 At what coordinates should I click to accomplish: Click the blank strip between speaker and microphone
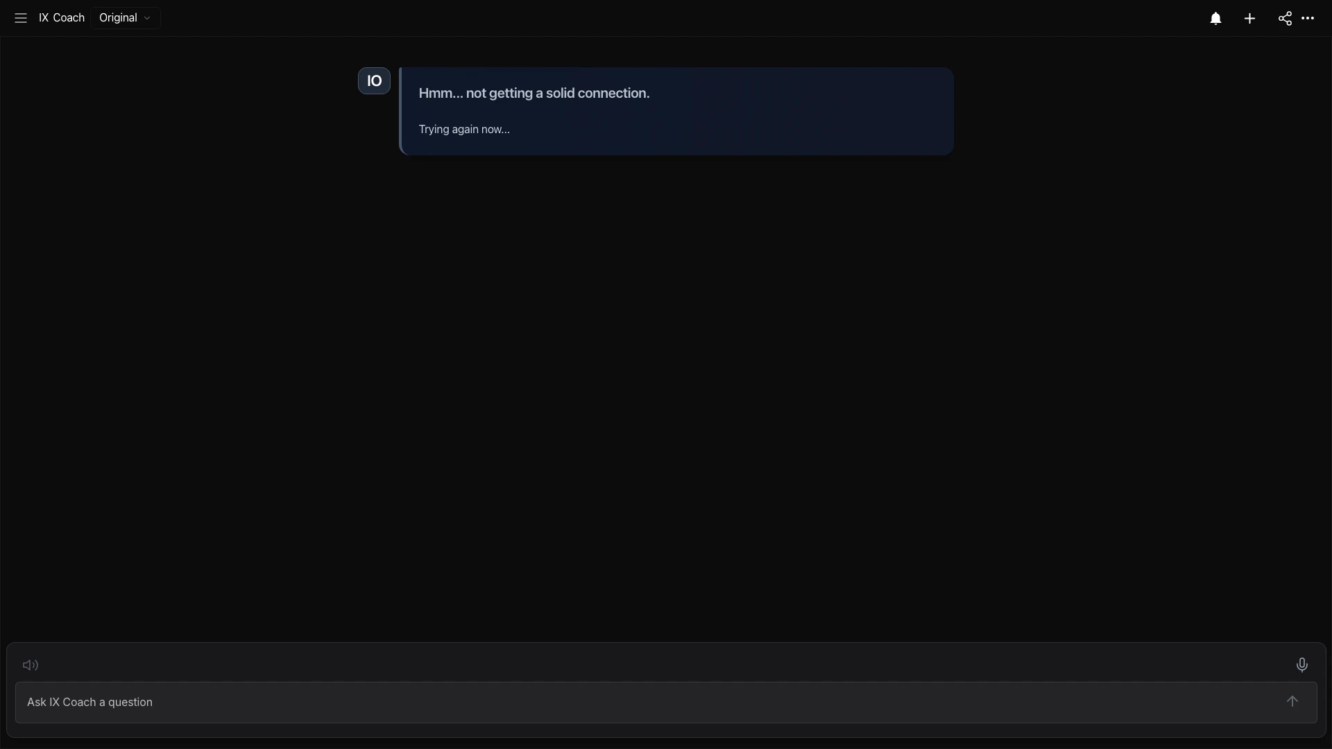[666, 665]
